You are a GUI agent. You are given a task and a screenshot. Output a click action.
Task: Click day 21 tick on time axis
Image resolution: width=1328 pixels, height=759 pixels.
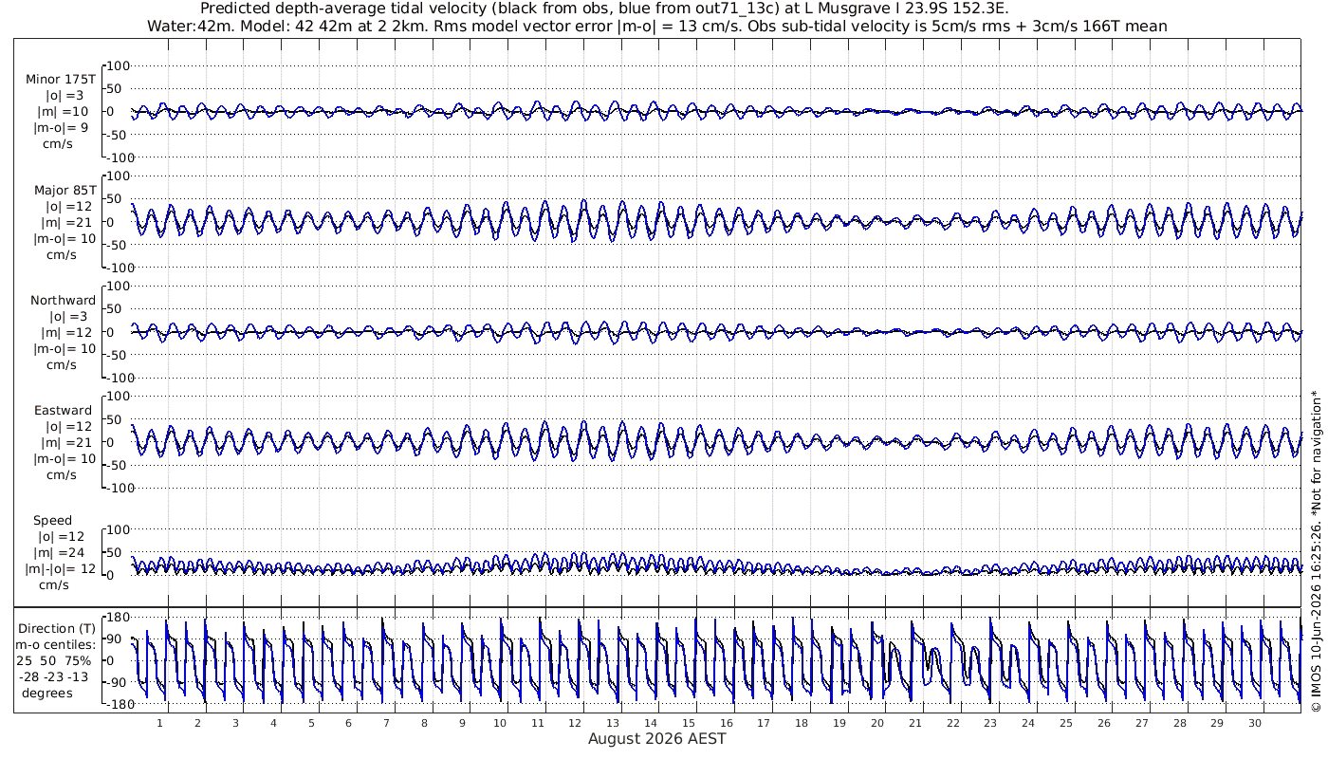click(915, 723)
